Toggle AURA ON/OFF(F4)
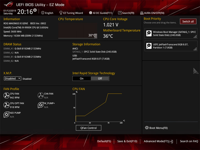Image resolution: width=200 pixels, height=150 pixels. 152,13
